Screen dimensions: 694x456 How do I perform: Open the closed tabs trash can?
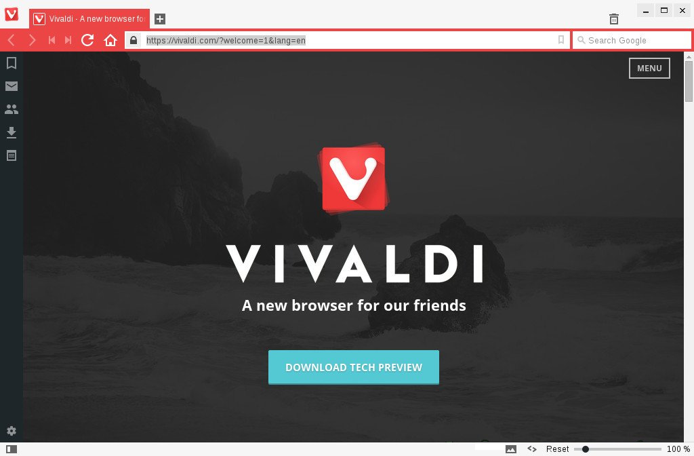point(614,19)
